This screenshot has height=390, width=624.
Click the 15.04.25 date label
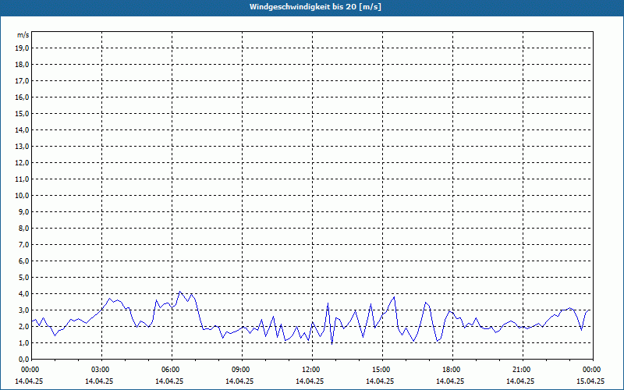click(x=590, y=381)
